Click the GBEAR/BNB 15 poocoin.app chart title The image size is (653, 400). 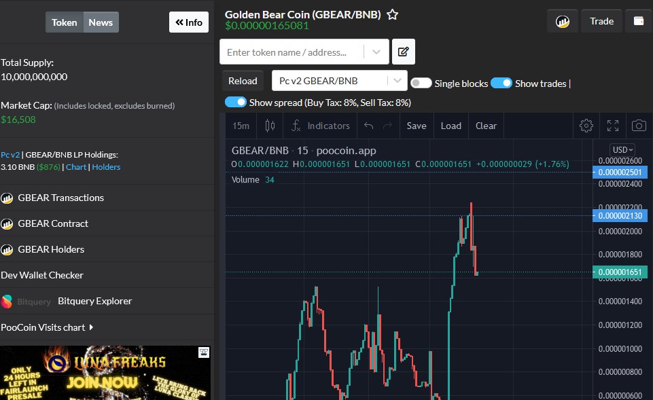click(x=304, y=150)
